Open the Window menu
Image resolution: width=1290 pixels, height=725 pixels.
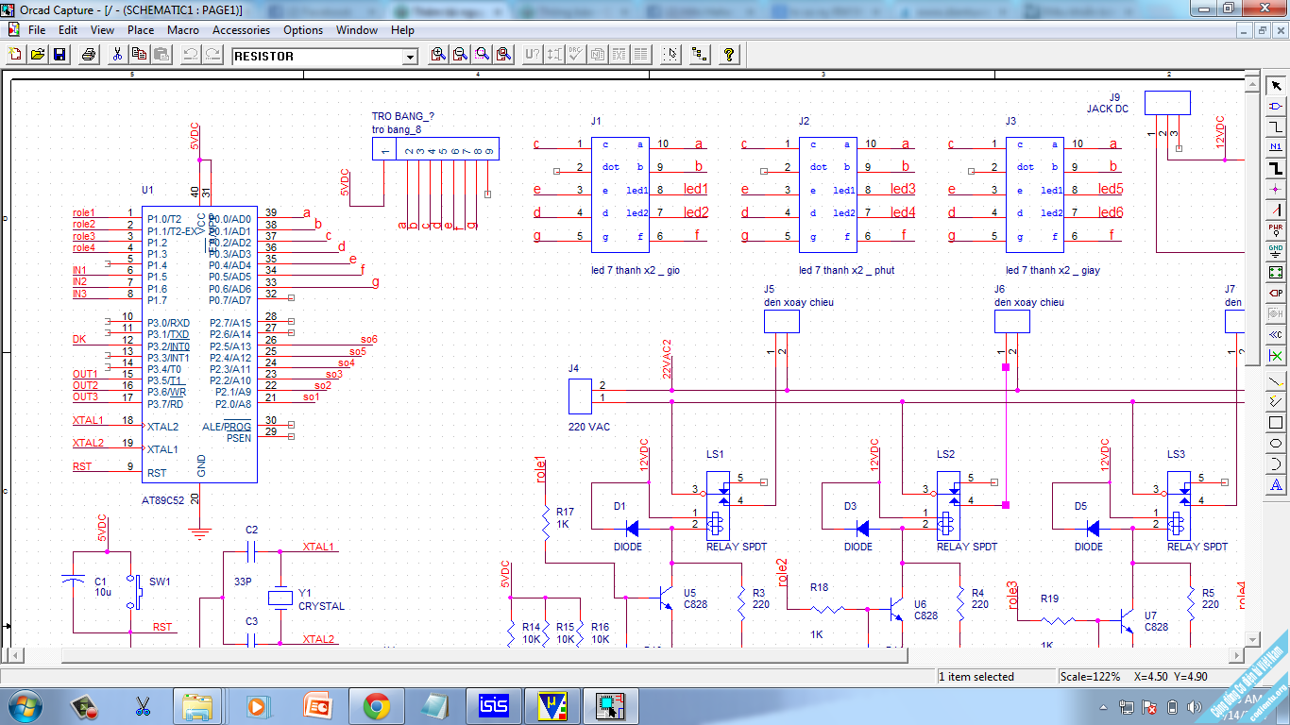pyautogui.click(x=358, y=30)
